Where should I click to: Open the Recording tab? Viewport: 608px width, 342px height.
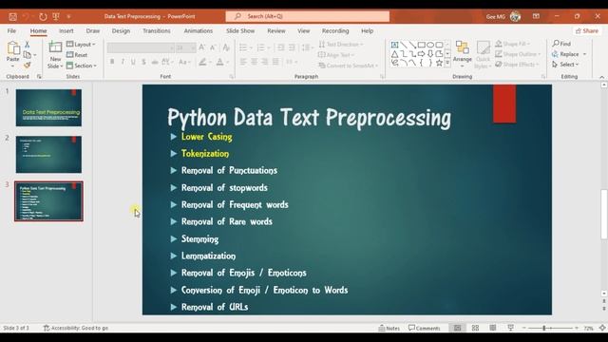tap(335, 30)
